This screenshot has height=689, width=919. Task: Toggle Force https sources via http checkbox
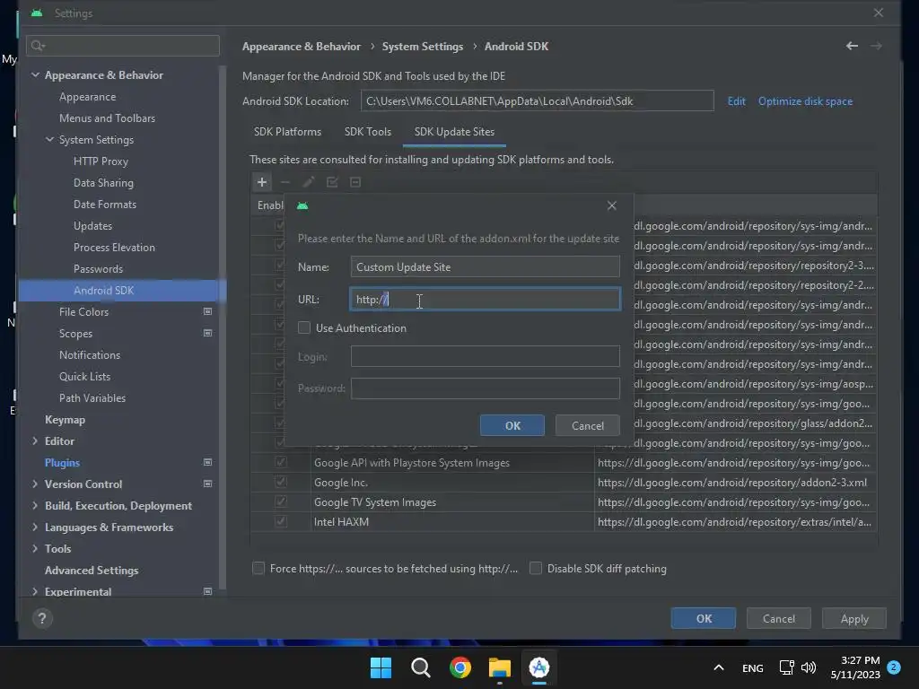[x=258, y=568]
